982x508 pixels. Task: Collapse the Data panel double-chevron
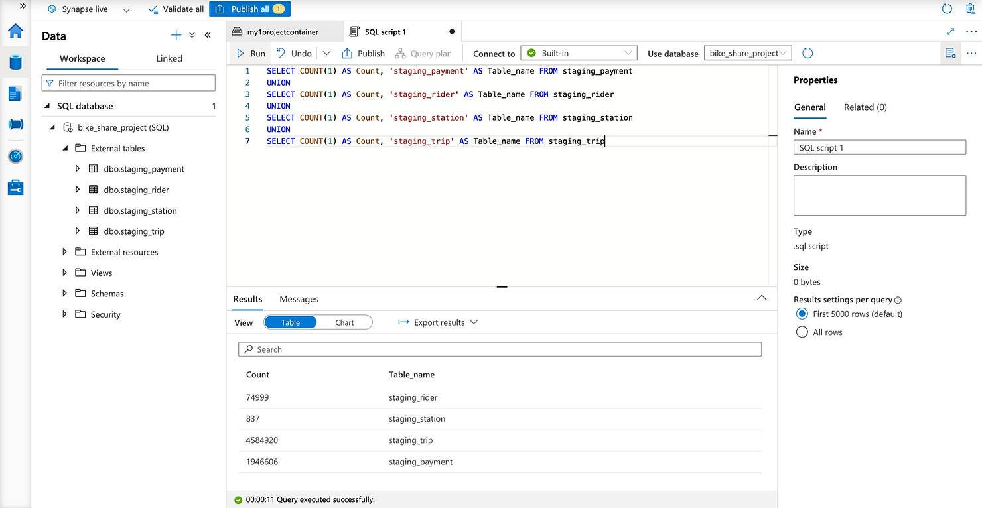(208, 35)
